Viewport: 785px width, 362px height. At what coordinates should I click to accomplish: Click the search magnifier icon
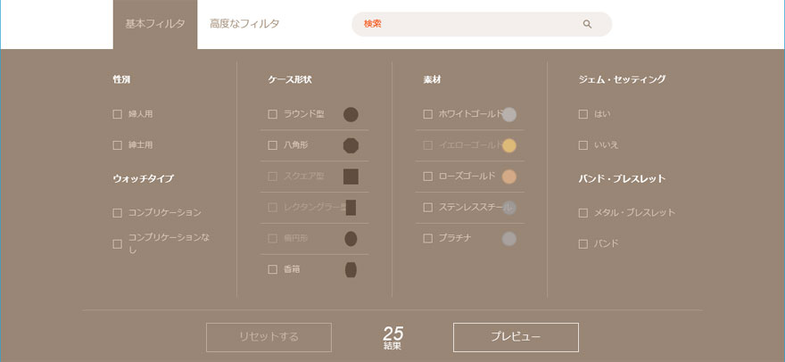pos(587,24)
